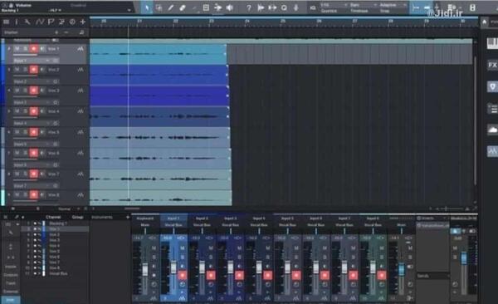Click bar 24 on the timeline ruler
The height and width of the screenshot is (304, 498).
coord(247,22)
